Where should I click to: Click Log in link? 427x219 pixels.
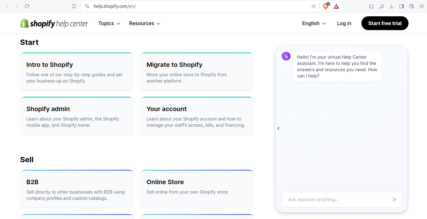pyautogui.click(x=344, y=23)
